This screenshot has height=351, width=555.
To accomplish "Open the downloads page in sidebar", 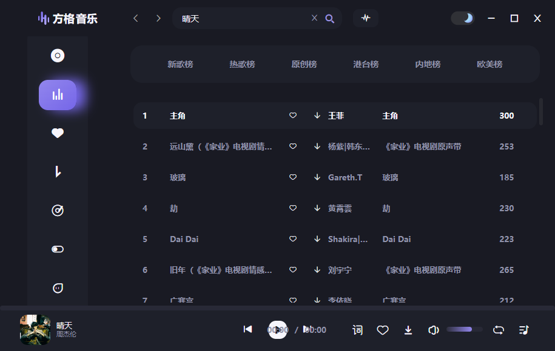I will [58, 172].
